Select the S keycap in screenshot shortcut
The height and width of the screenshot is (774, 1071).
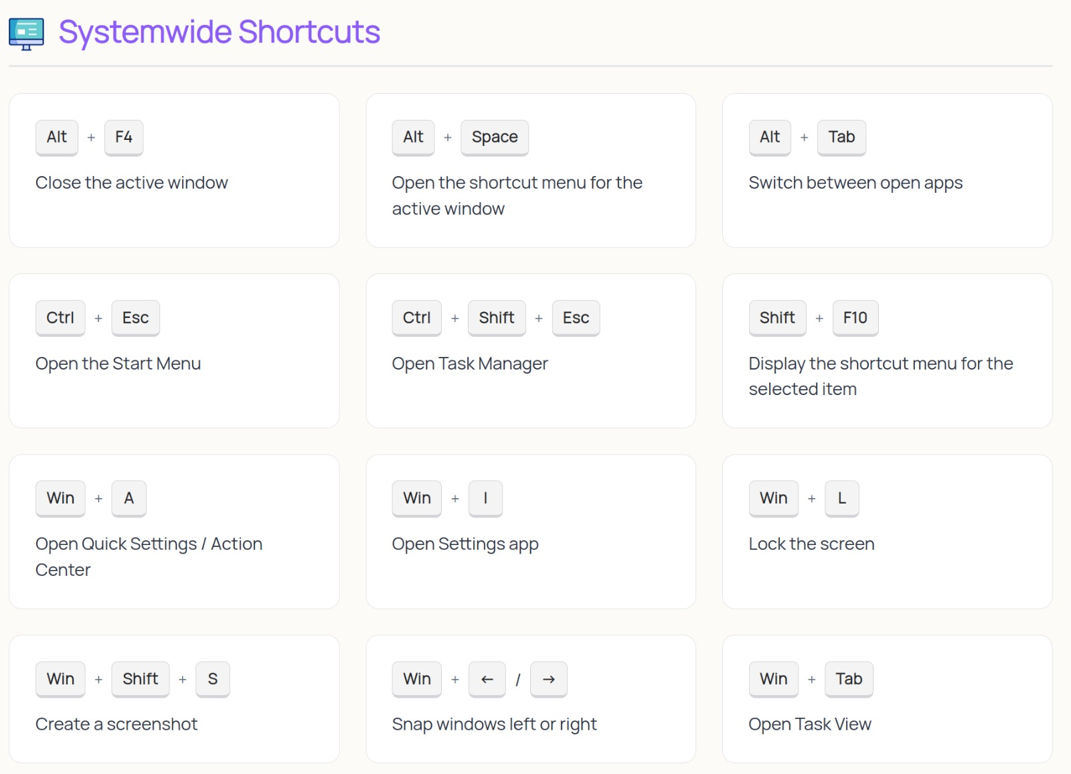[213, 679]
